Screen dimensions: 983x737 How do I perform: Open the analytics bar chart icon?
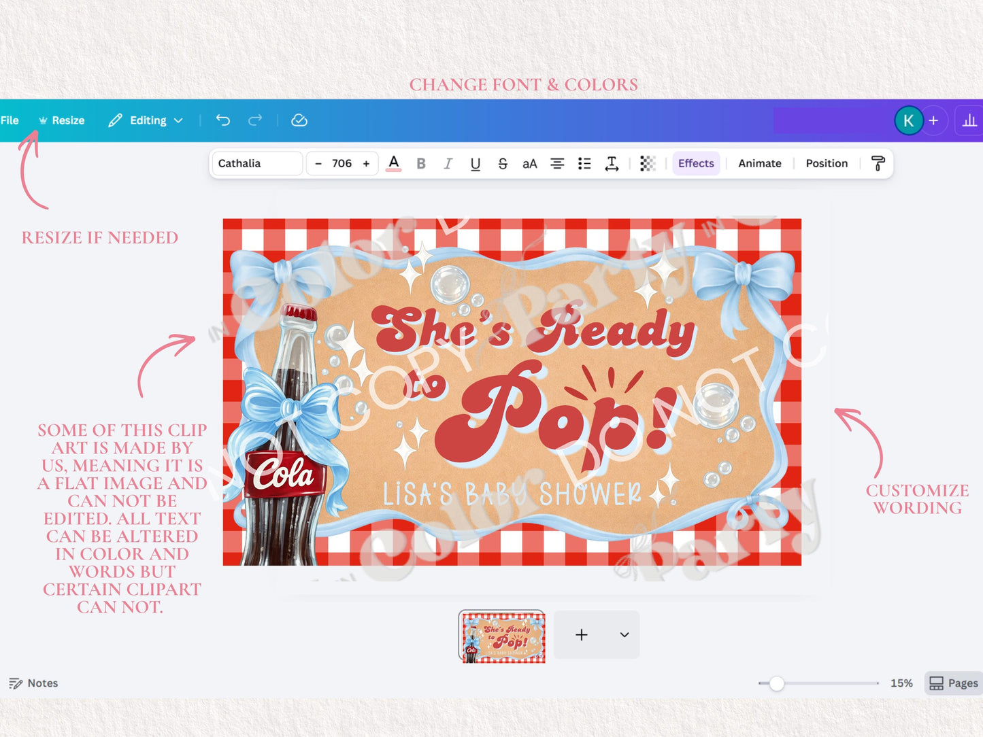[969, 120]
